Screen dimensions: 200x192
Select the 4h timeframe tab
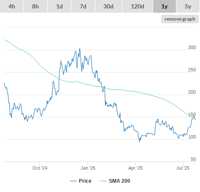pos(12,6)
